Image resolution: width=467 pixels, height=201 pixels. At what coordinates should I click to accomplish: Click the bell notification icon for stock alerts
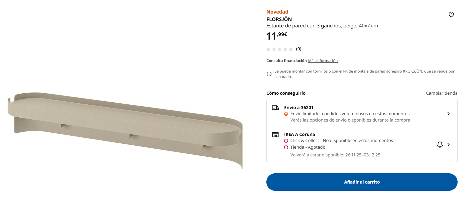click(440, 145)
